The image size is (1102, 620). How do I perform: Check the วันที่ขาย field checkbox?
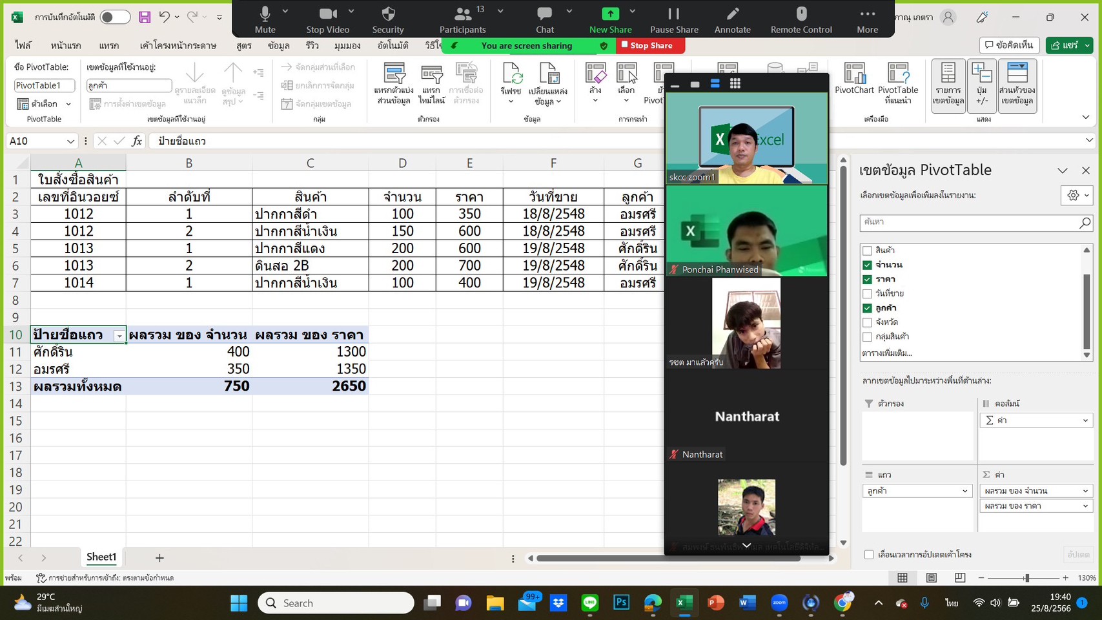click(867, 294)
